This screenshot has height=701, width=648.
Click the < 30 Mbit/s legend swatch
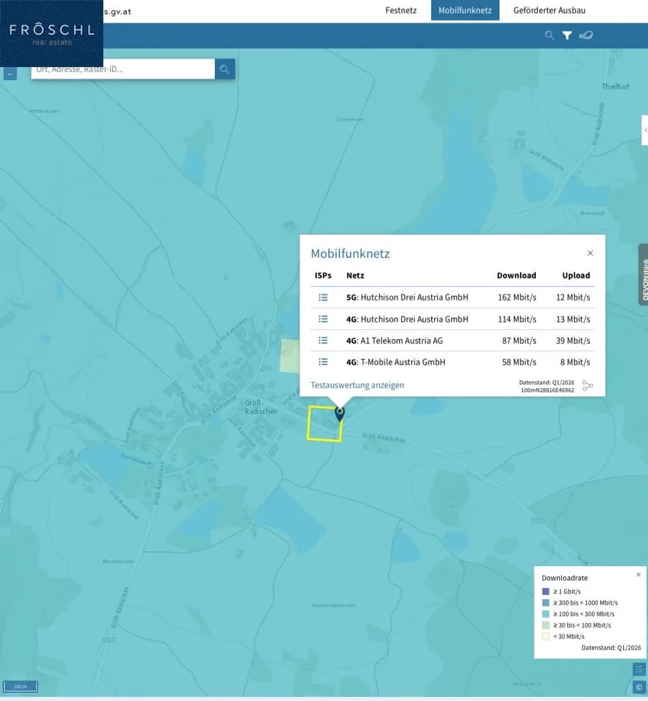(x=545, y=636)
